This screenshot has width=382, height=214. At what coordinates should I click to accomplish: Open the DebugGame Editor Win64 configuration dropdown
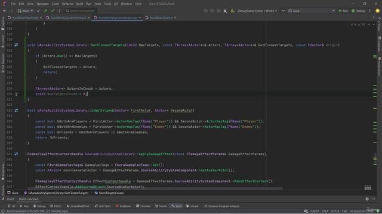[257, 11]
